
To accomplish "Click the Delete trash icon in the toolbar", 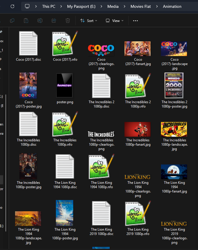I will [x=68, y=21].
